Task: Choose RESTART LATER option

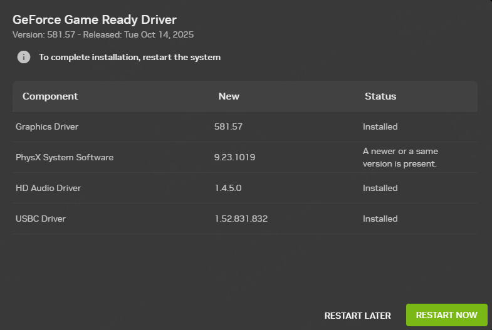Action: point(357,316)
